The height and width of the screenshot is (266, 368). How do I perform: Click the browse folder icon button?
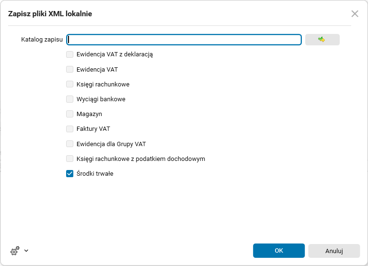click(x=322, y=40)
